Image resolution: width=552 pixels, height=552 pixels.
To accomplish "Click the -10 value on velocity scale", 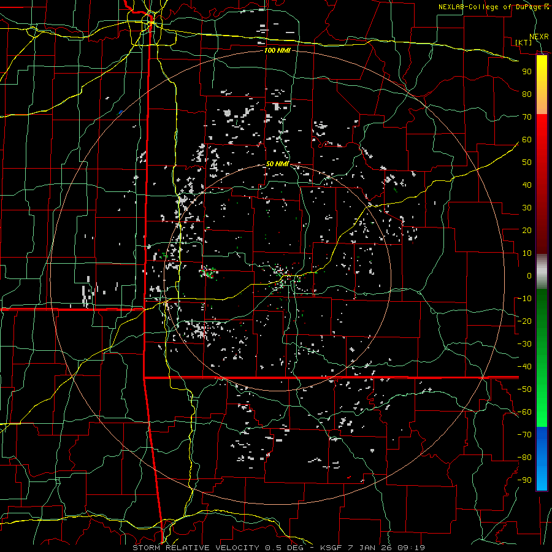I will click(524, 299).
